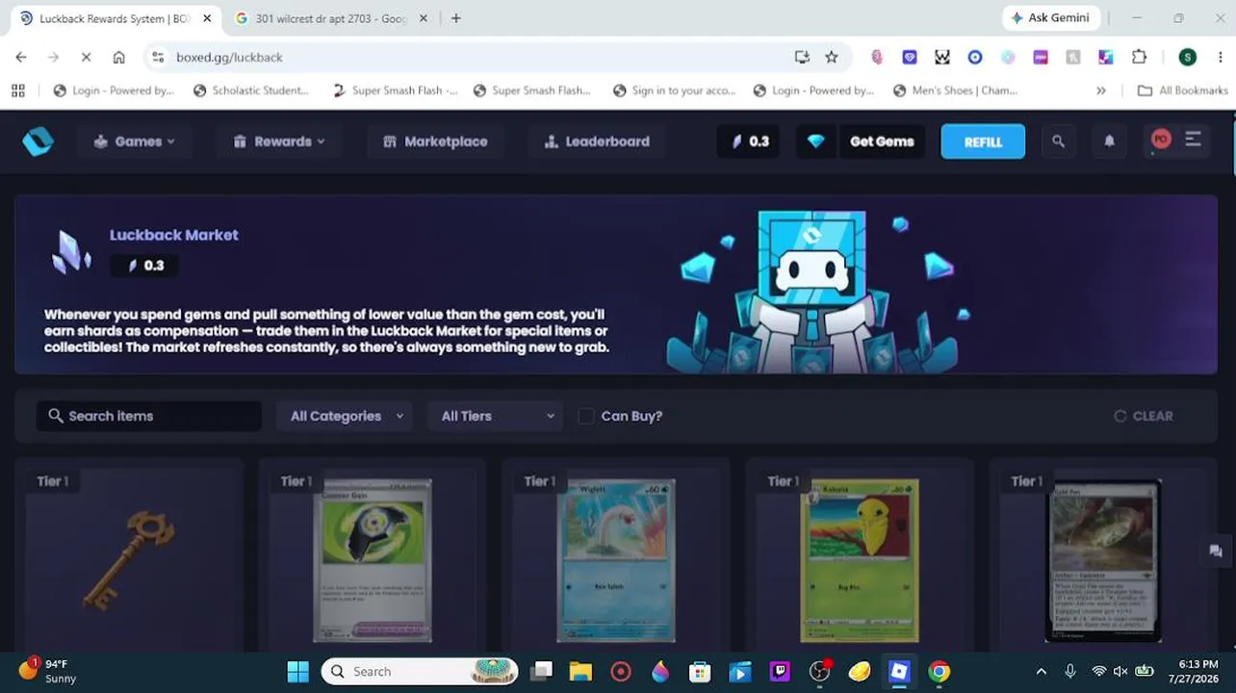Open the Scholastic Student bookmark
The height and width of the screenshot is (693, 1236).
coord(251,90)
